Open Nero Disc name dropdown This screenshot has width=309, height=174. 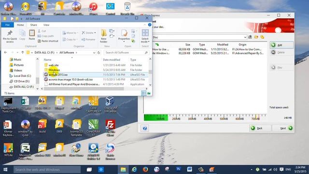(x=245, y=37)
